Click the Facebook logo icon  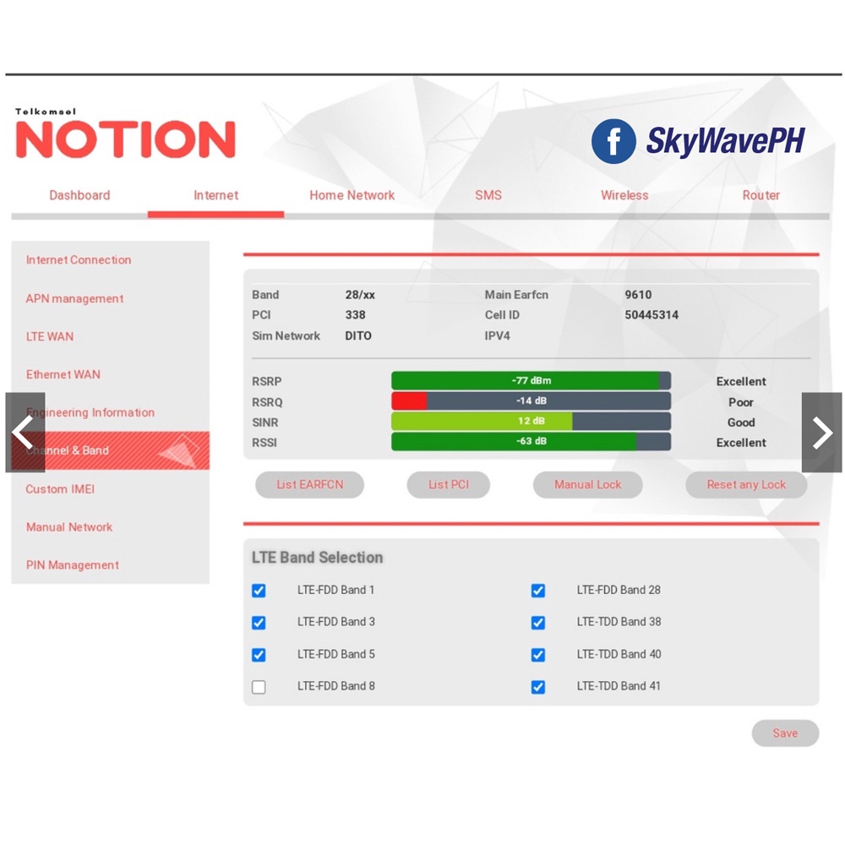[x=613, y=141]
